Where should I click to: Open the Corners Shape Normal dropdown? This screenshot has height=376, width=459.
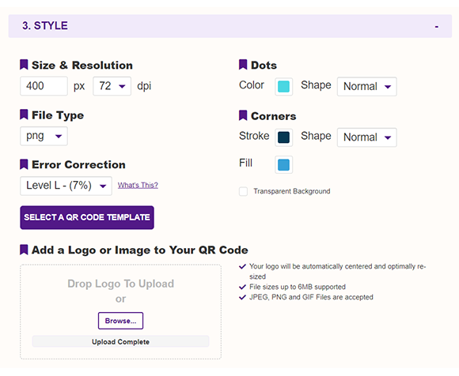pyautogui.click(x=367, y=137)
